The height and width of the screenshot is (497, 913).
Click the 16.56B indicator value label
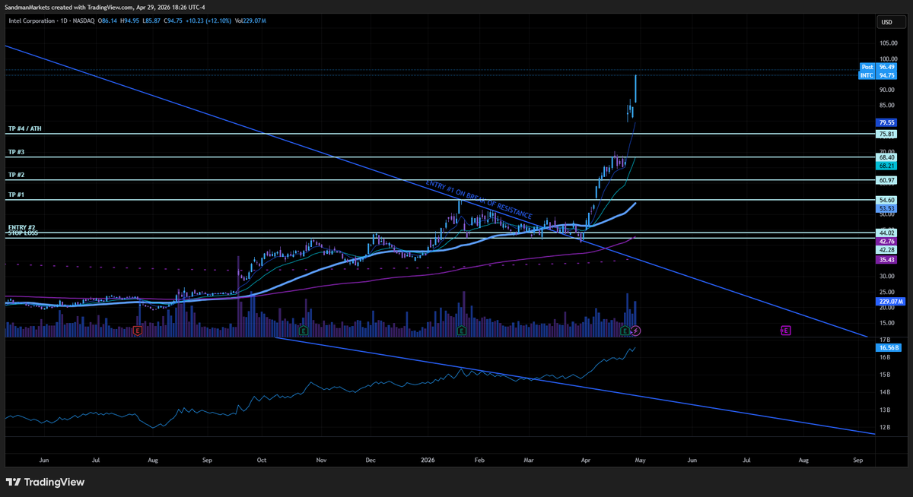pyautogui.click(x=887, y=347)
